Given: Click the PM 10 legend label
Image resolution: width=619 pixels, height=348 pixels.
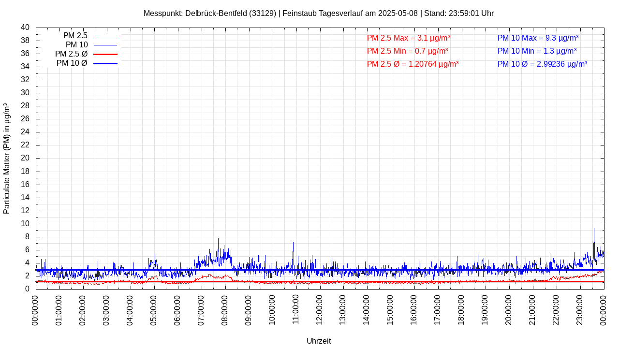Looking at the screenshot, I should click(x=76, y=45).
